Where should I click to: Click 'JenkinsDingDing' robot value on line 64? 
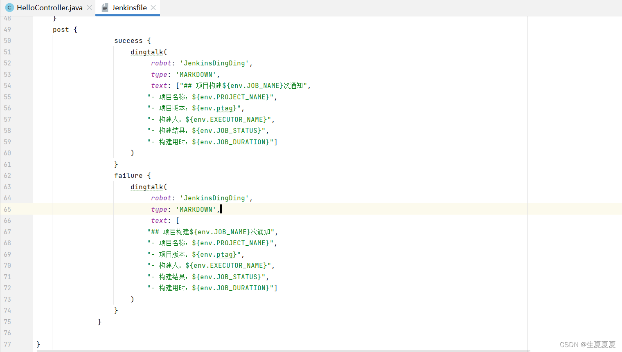[x=214, y=198]
